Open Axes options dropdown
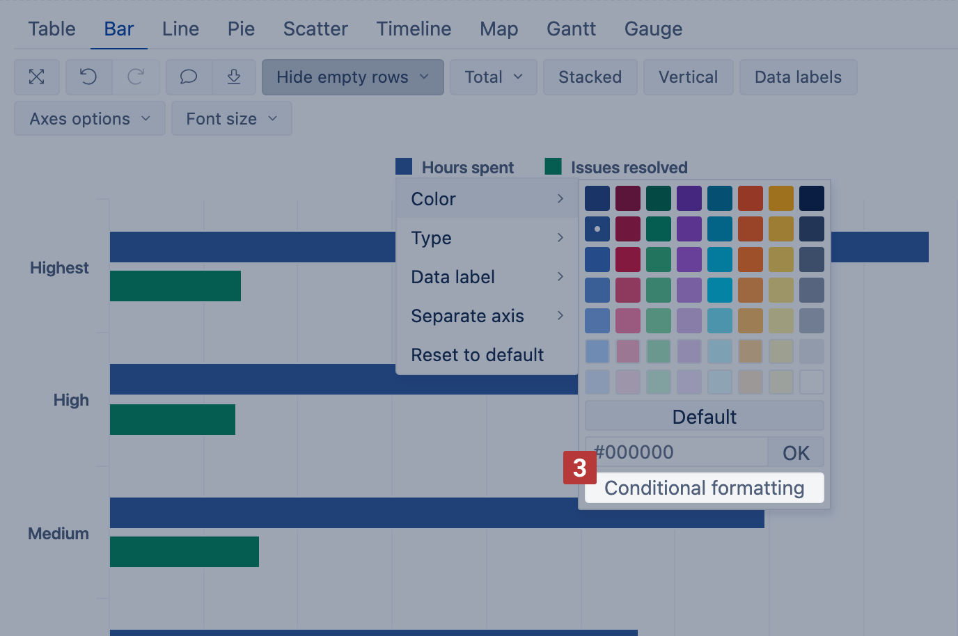The width and height of the screenshot is (958, 636). (90, 119)
